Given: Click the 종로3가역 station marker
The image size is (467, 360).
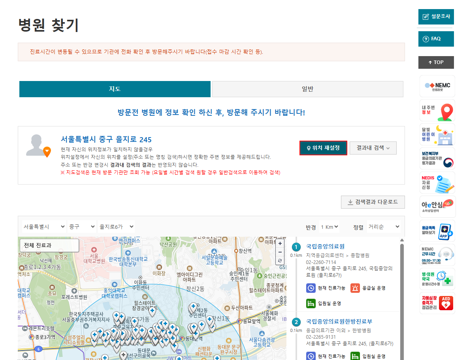Looking at the screenshot, I should 32,337.
